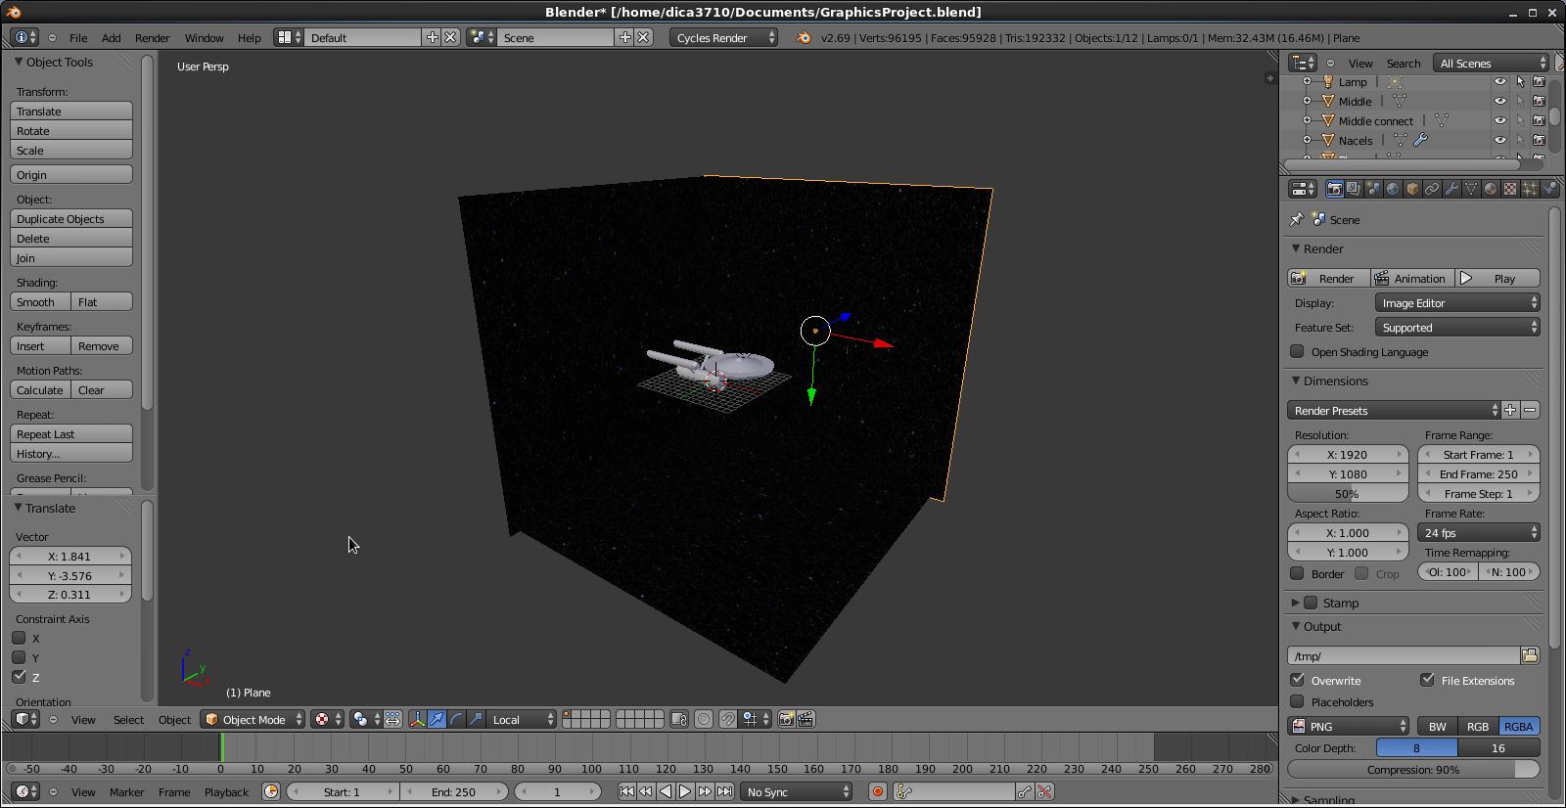Click the OpenGL render animation clapper icon
The image size is (1566, 808).
(806, 719)
